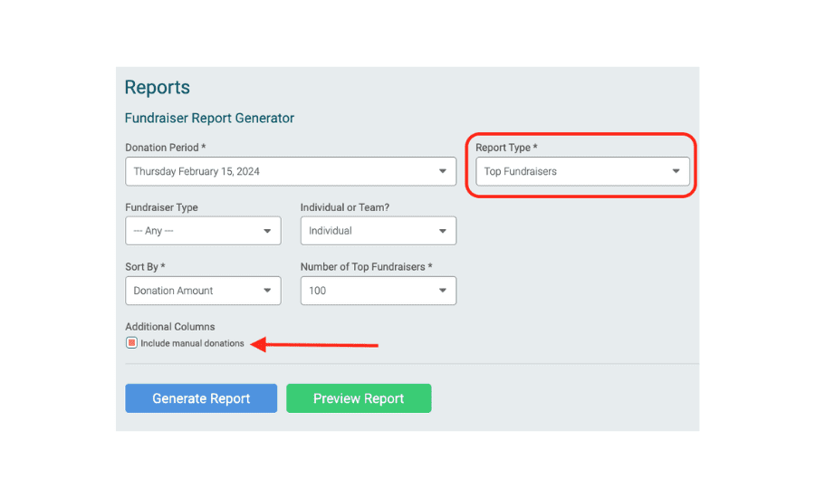The width and height of the screenshot is (815, 498).
Task: Click the Include manual donations label
Action: point(192,343)
